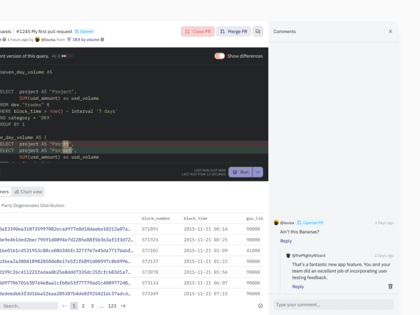Viewport: 420px width, 315px height.
Task: Select page 2 in the pagination
Action: pos(83,306)
